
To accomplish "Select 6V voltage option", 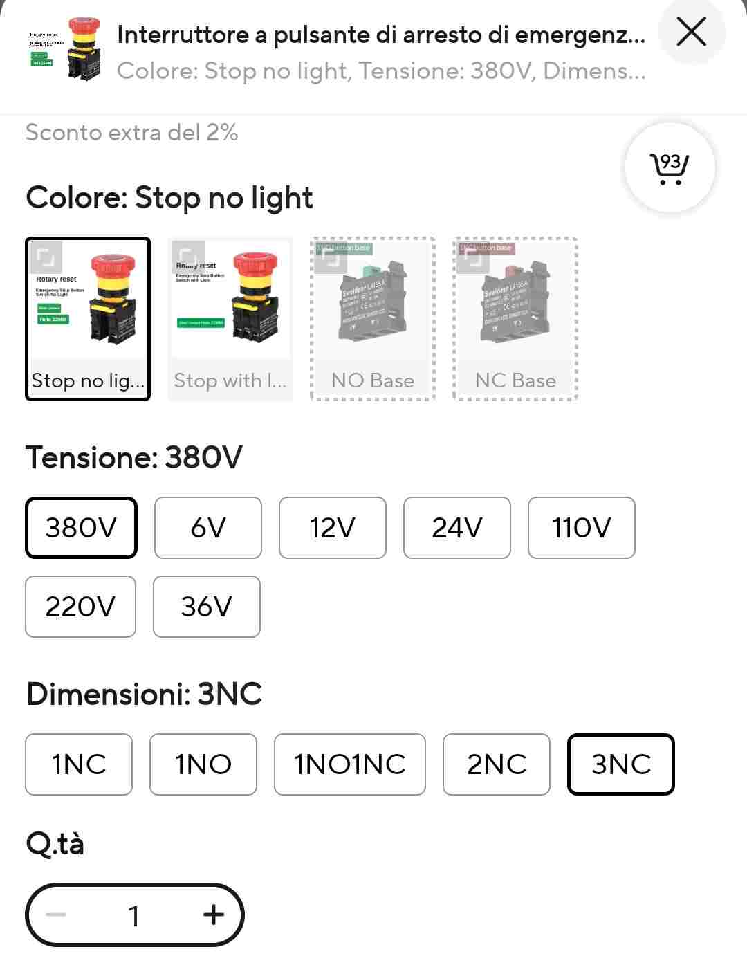I will (207, 528).
